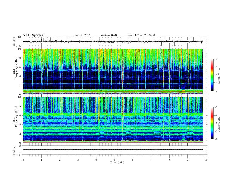
Task: Click the ch.1 colorbar 'log(PSD)(V²/Hz)' label
Action: tap(219, 76)
